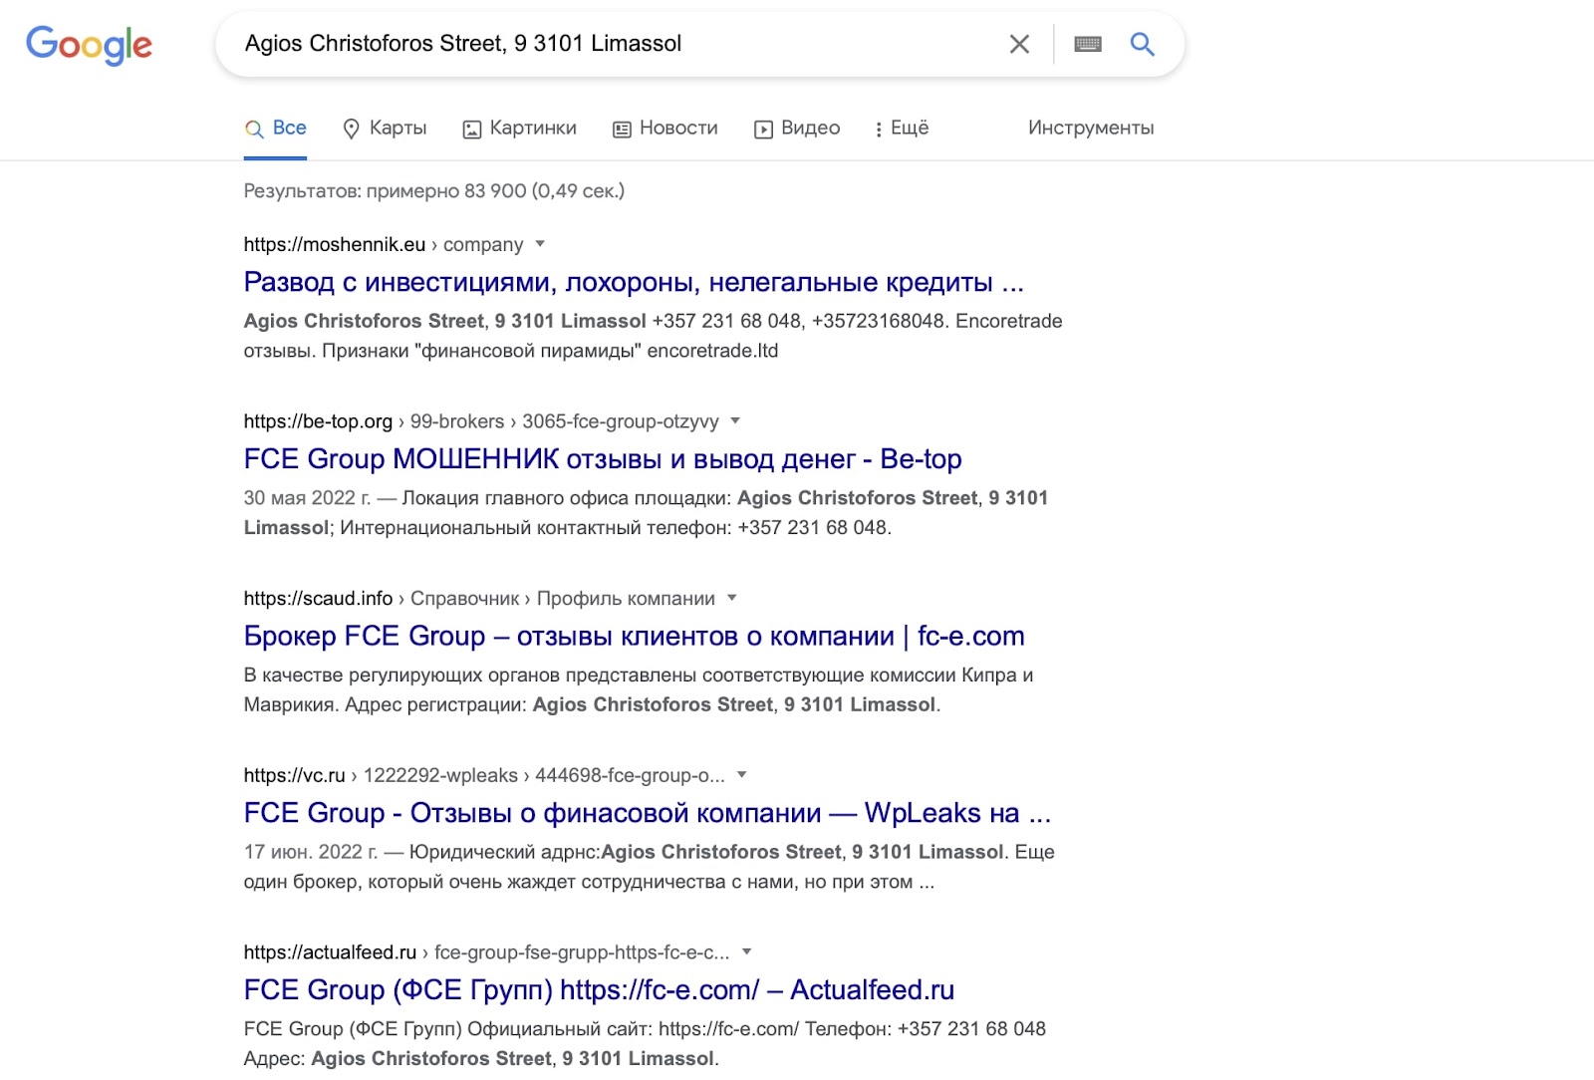
Task: Open Брокер FCE Group отзывы клиентов link
Action: pos(635,637)
